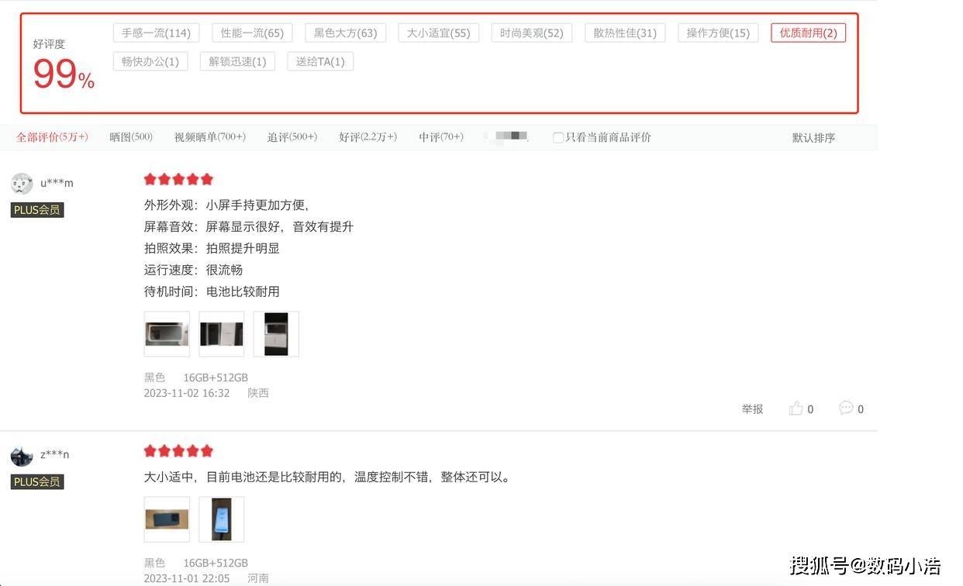Filter reviews by 性能一流(65) tag
The height and width of the screenshot is (586, 963).
coord(252,33)
